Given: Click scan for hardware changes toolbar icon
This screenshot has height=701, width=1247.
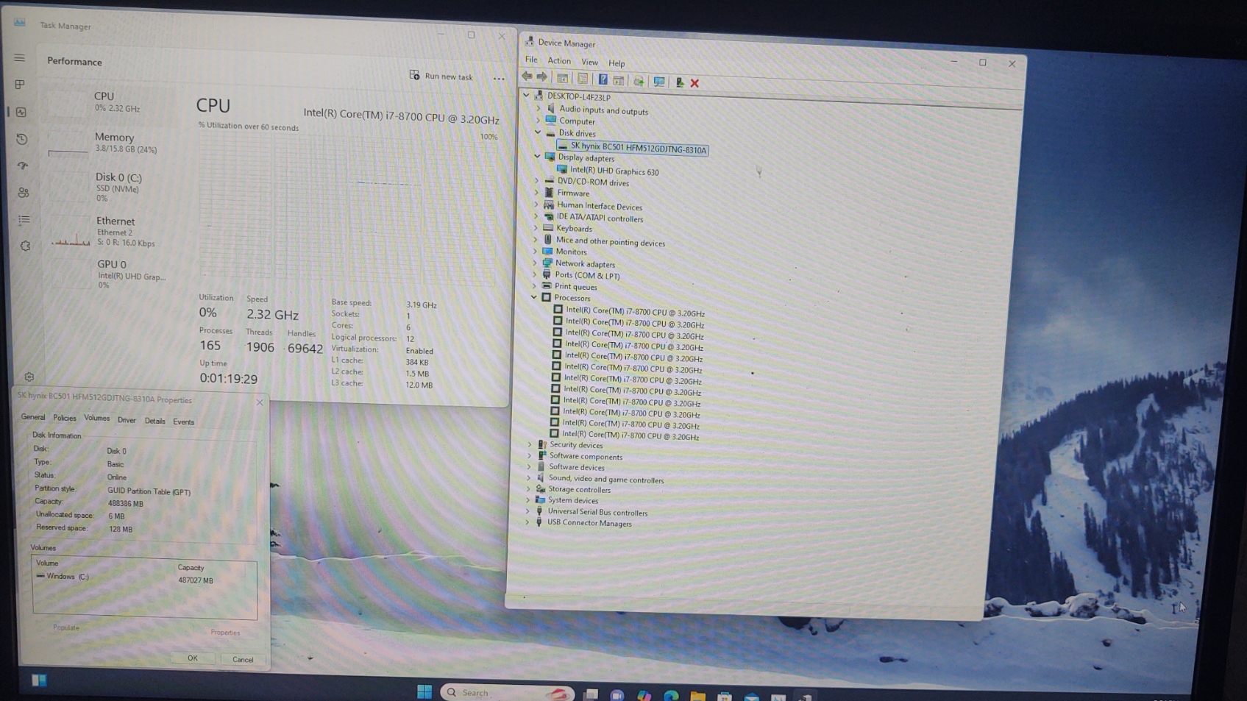Looking at the screenshot, I should click(x=659, y=82).
